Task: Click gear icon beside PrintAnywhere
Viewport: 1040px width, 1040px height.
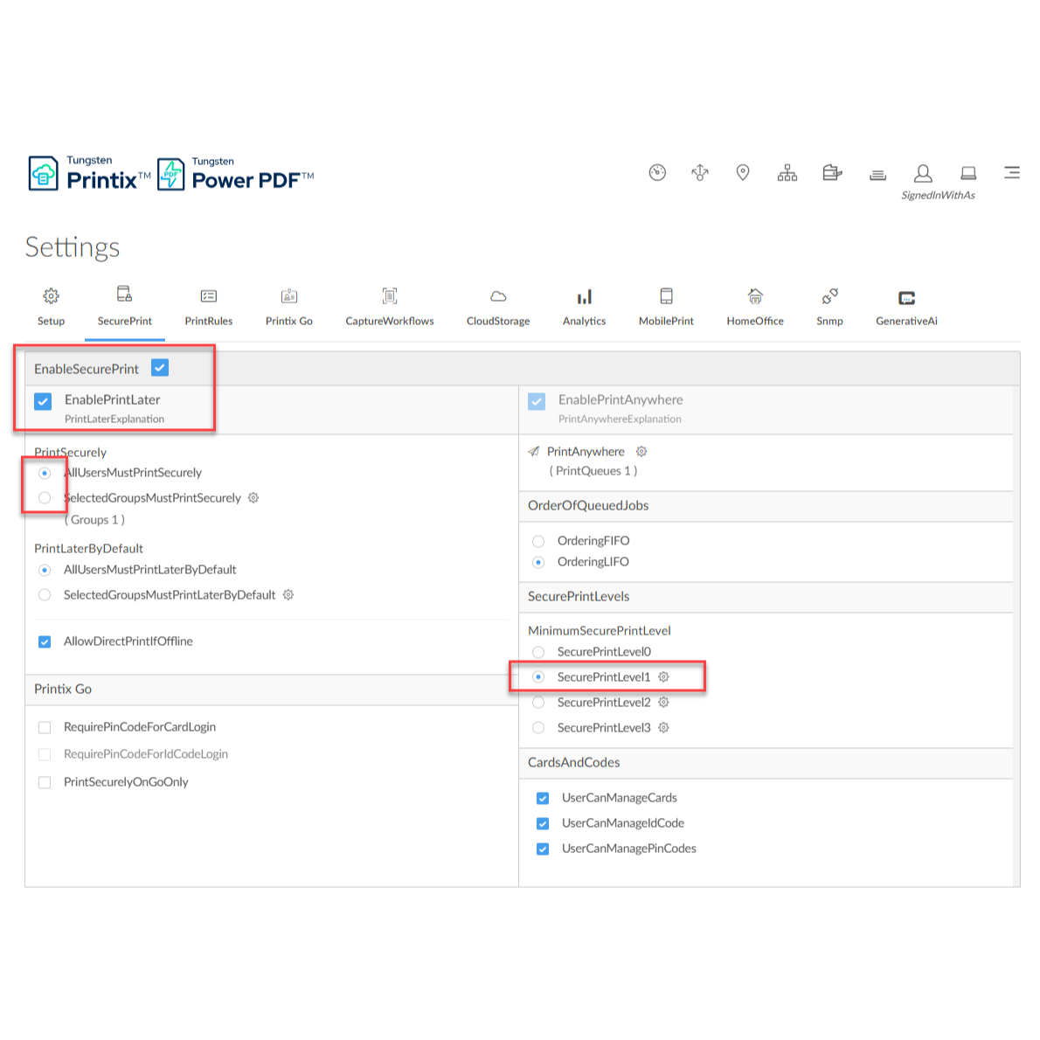Action: 641,452
